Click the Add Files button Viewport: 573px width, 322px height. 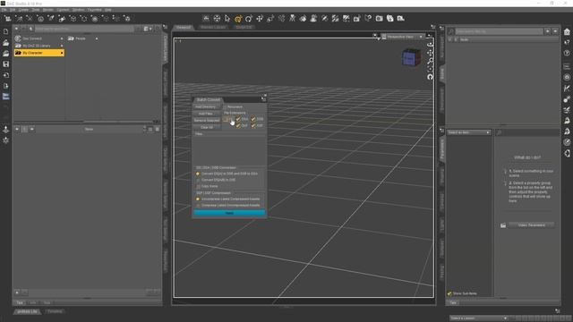(x=207, y=114)
